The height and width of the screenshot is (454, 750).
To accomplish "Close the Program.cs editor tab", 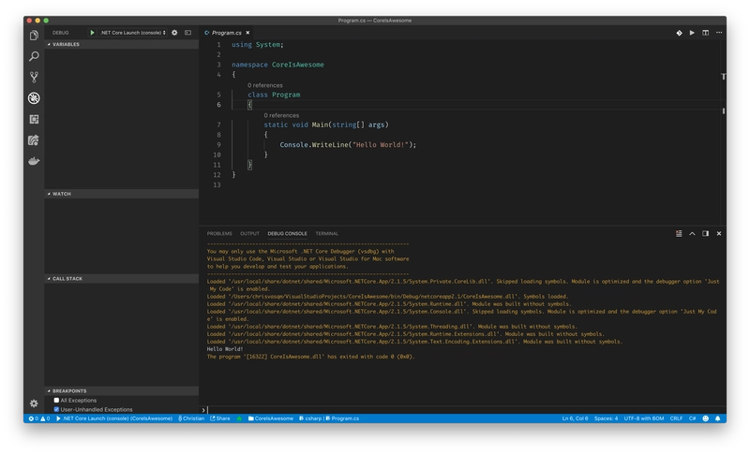I will click(247, 33).
